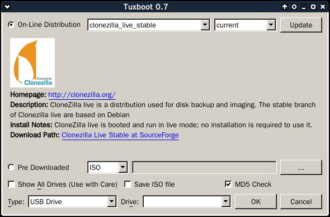Open the USB Drive type dropdown
Image resolution: width=330 pixels, height=217 pixels.
pyautogui.click(x=72, y=202)
